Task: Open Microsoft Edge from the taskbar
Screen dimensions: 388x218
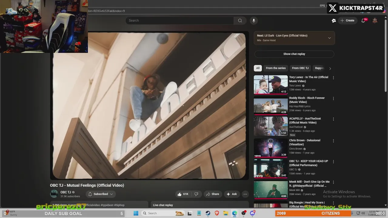Action: click(x=235, y=213)
